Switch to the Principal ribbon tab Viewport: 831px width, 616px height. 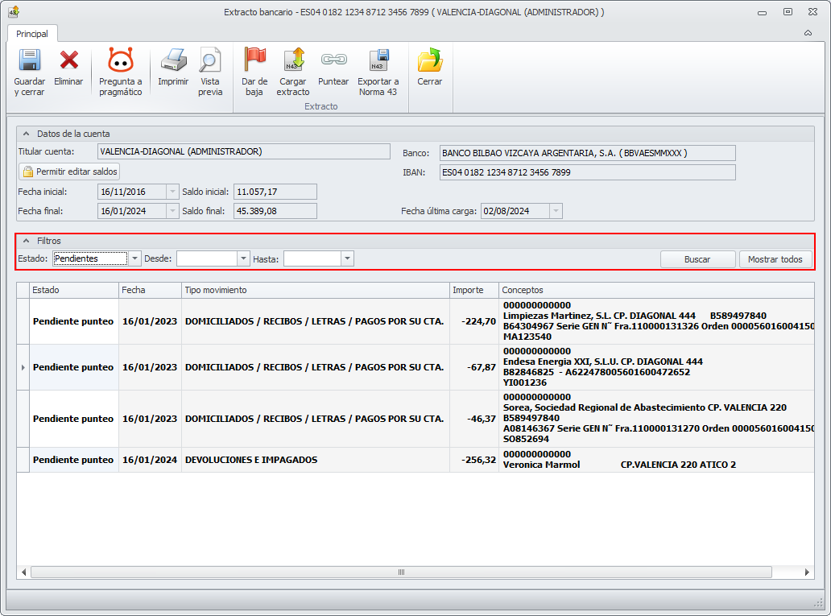32,34
